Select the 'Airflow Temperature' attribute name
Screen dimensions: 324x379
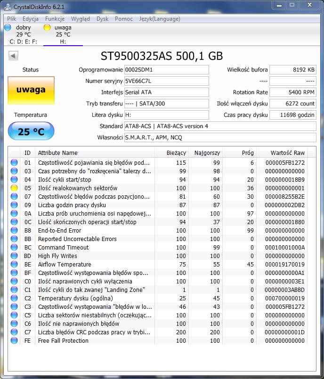point(65,264)
